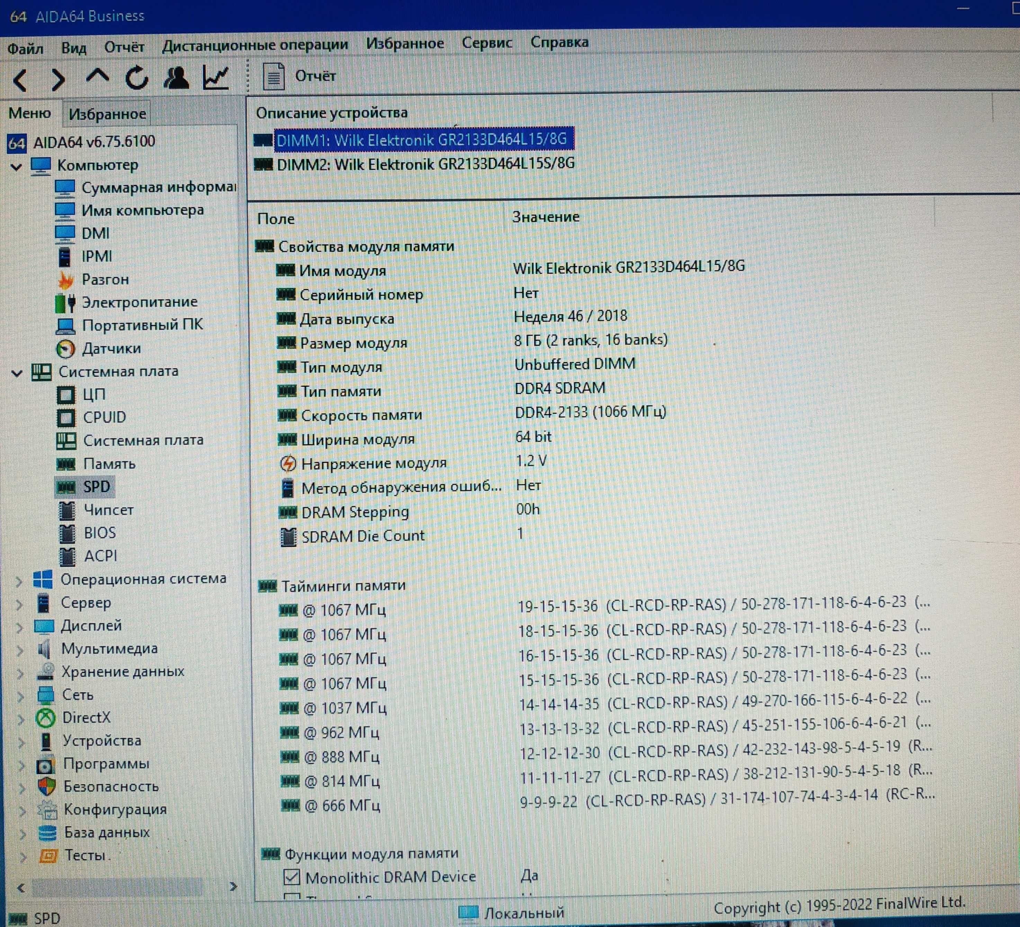1020x927 pixels.
Task: Expand the Хранение данных tree node
Action: coord(20,674)
